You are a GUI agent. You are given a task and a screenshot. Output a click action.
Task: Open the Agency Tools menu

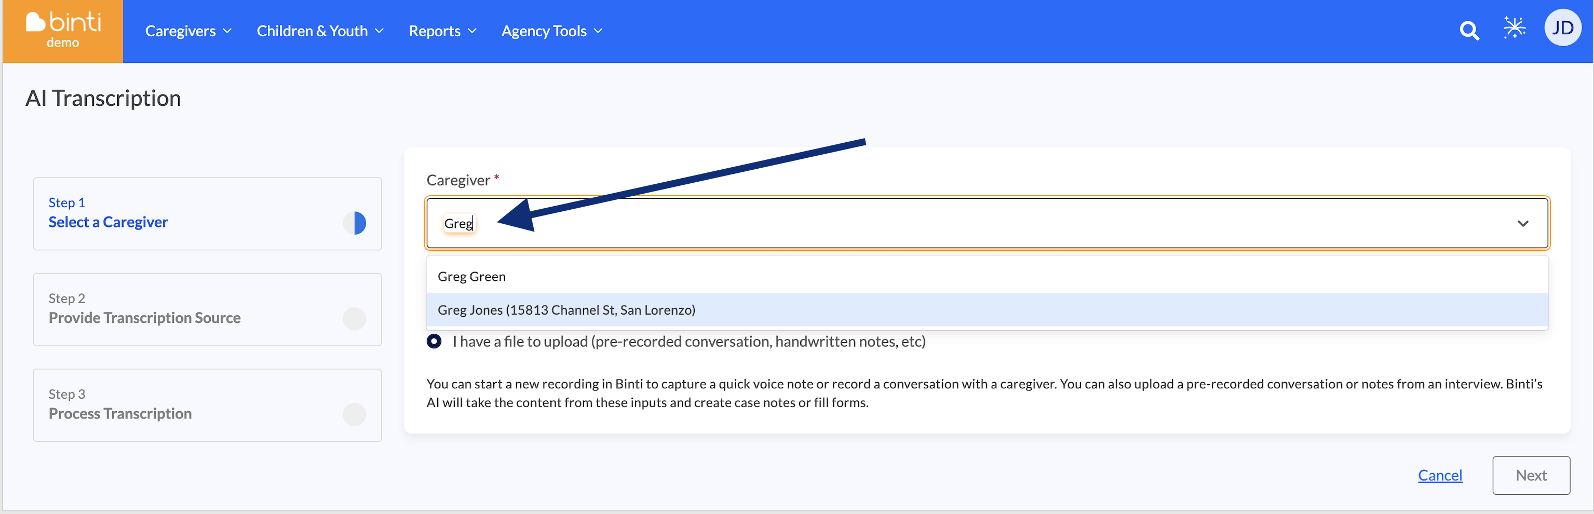pyautogui.click(x=551, y=31)
